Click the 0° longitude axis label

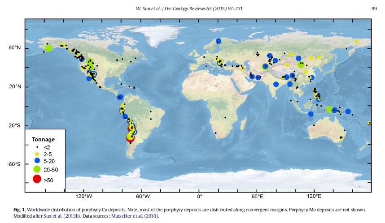coord(199,196)
